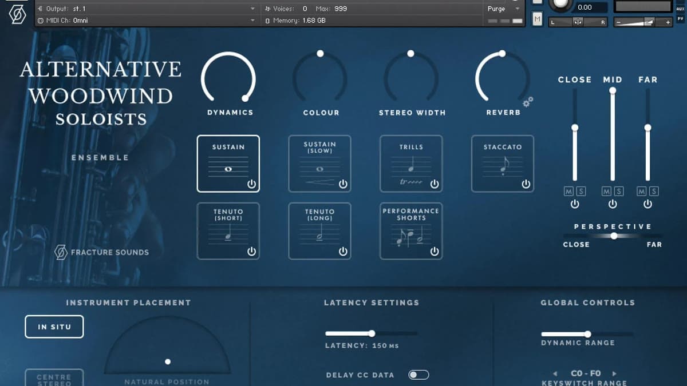
Task: Toggle the Staccato power button
Action: point(526,184)
